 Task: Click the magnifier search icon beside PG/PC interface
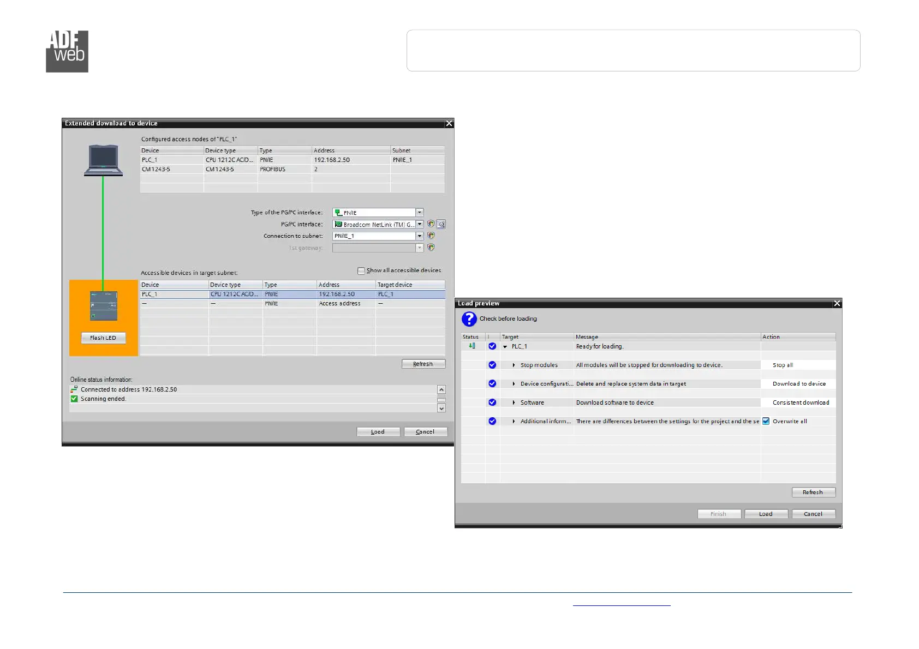(441, 224)
